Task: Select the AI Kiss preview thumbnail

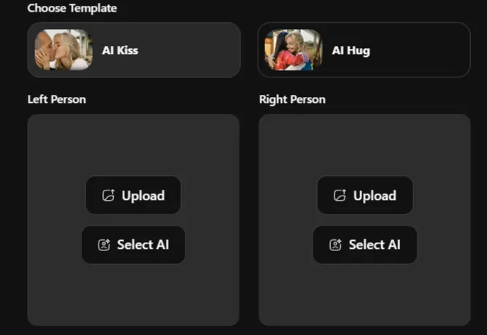Action: (64, 50)
